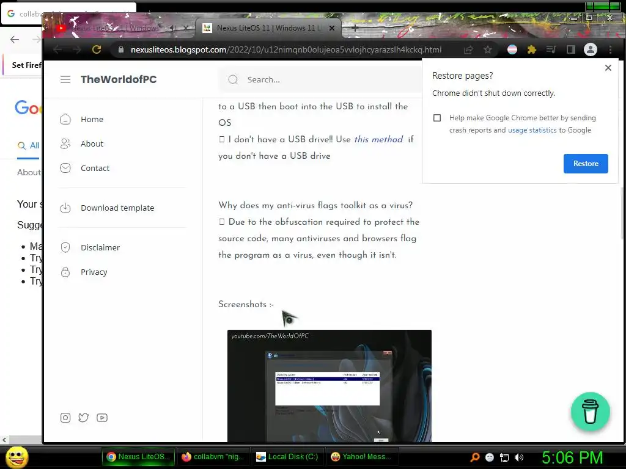Open the Extensions puzzle-piece menu
This screenshot has height=469, width=626.
click(x=531, y=49)
